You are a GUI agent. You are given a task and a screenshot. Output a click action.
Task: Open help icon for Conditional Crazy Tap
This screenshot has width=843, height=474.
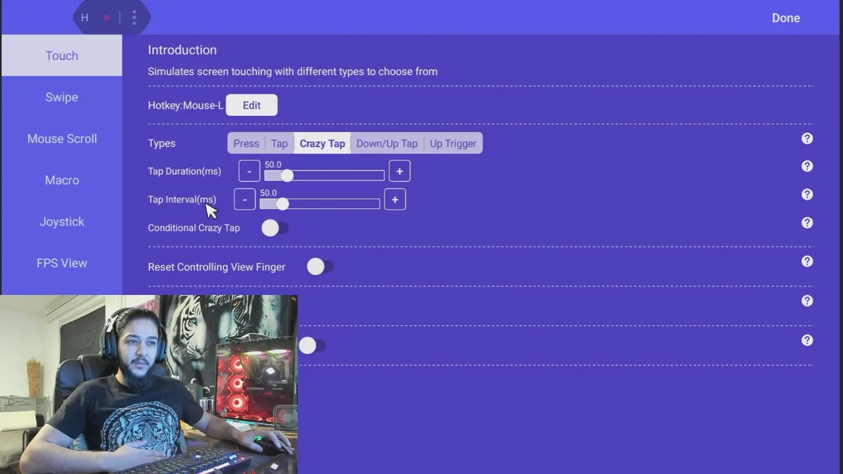click(x=807, y=223)
